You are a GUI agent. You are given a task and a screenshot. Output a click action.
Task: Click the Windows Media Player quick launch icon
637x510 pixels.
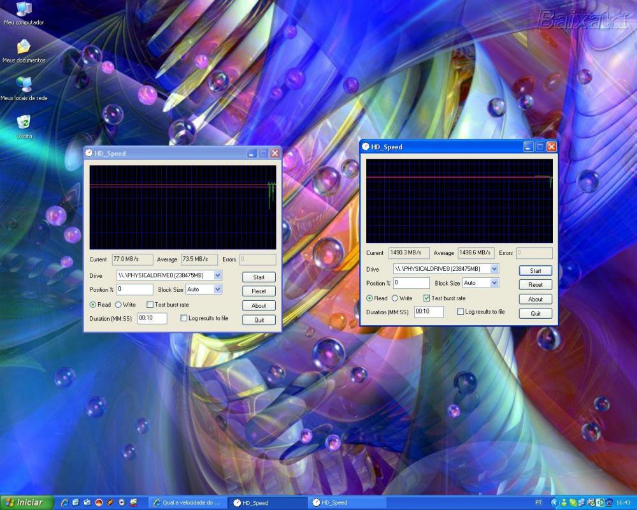122,502
